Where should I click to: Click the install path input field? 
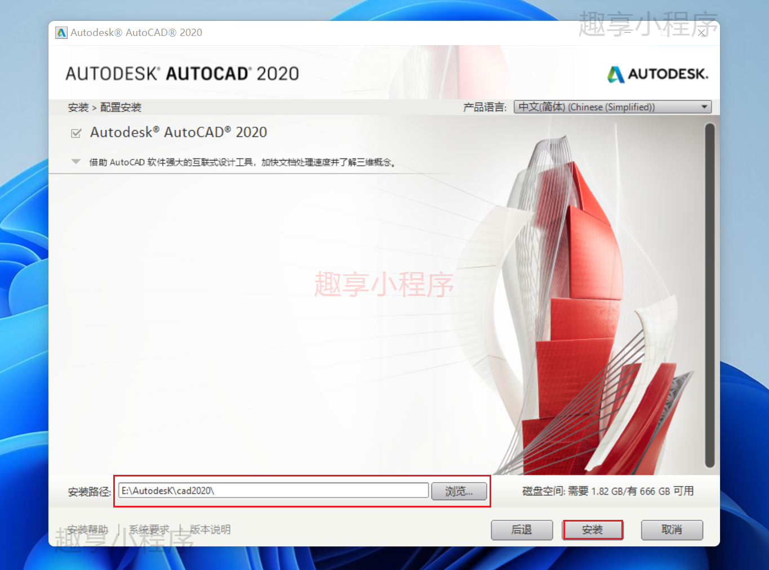coord(274,491)
